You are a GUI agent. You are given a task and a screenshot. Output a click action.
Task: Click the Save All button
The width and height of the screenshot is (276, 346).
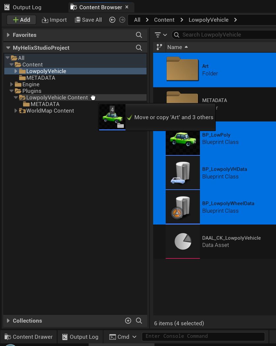pyautogui.click(x=88, y=20)
